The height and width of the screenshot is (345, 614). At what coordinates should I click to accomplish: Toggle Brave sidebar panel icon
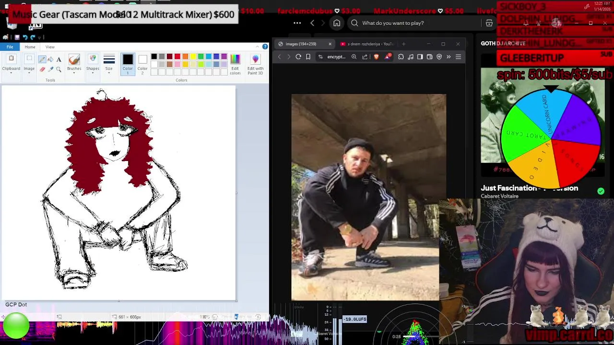tap(420, 57)
